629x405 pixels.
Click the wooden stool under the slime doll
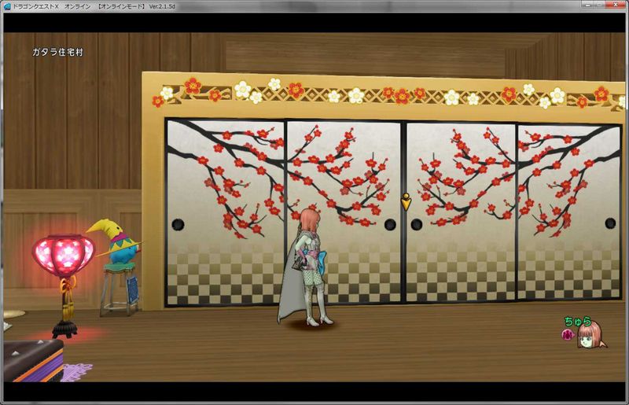pos(120,289)
